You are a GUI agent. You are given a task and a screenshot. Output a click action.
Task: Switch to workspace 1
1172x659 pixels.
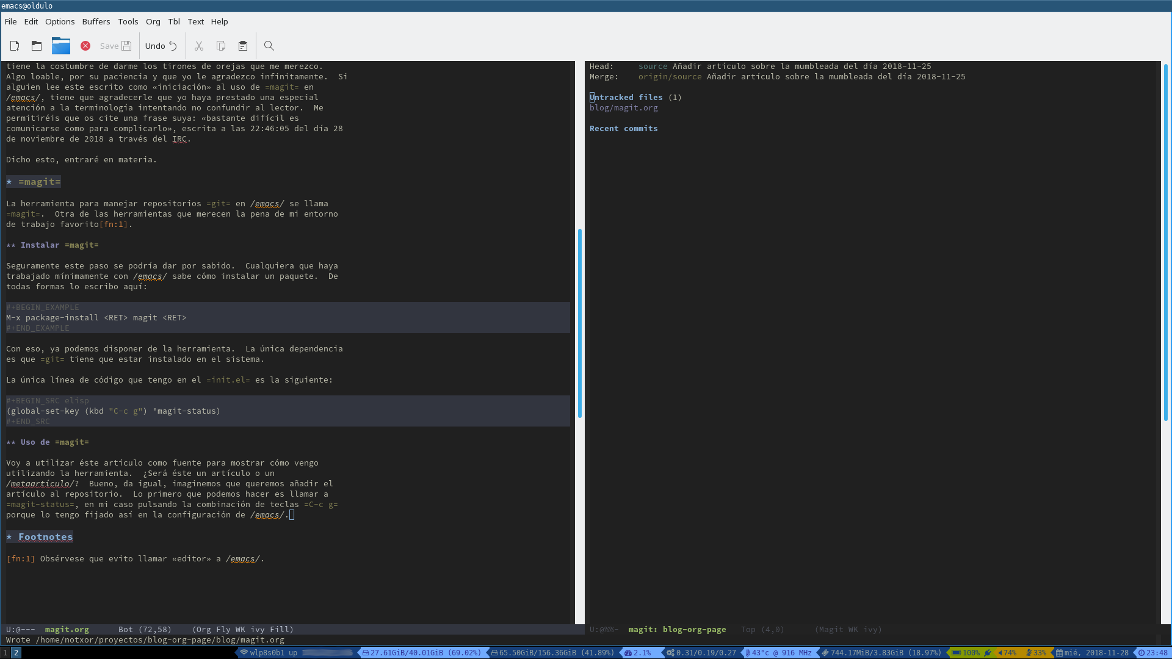click(x=5, y=653)
